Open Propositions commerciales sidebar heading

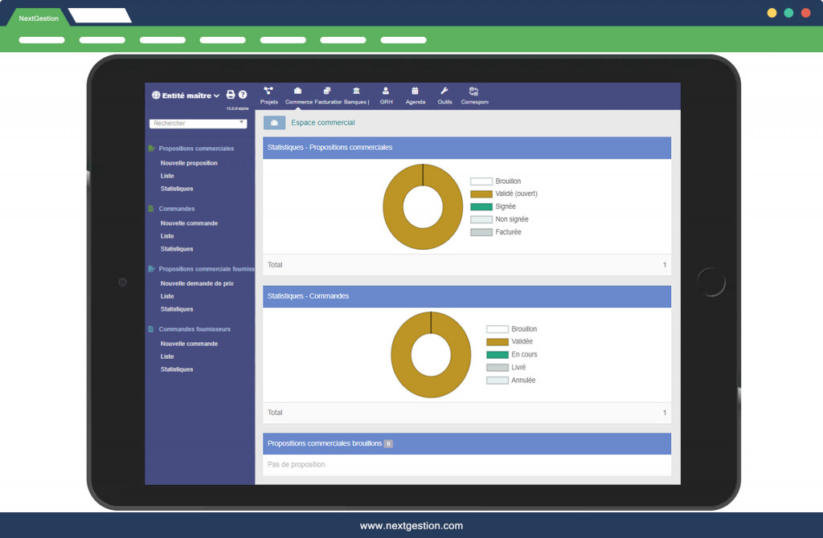click(196, 149)
